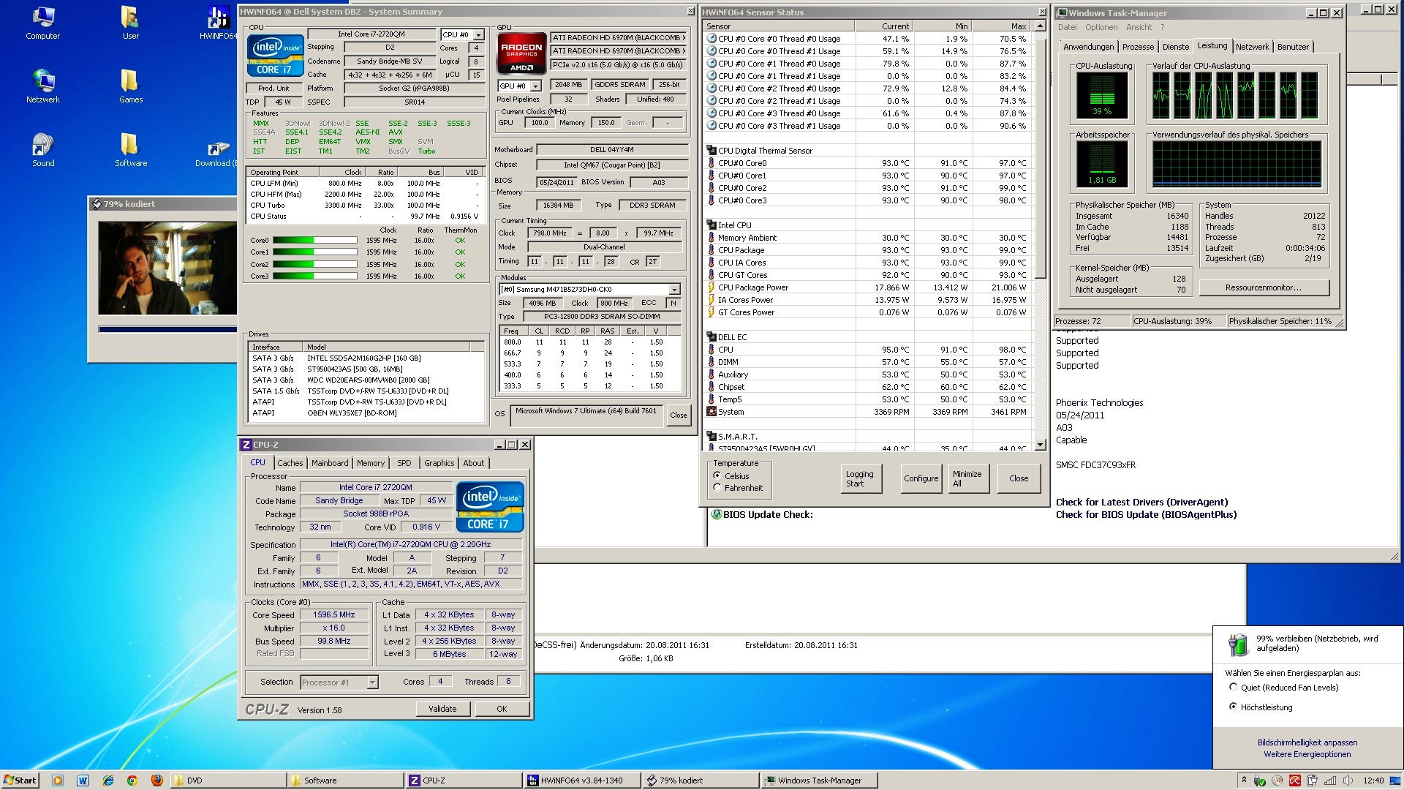Viewport: 1404px width, 790px height.
Task: Launch Windows Media Player from quick launch
Action: pos(58,780)
